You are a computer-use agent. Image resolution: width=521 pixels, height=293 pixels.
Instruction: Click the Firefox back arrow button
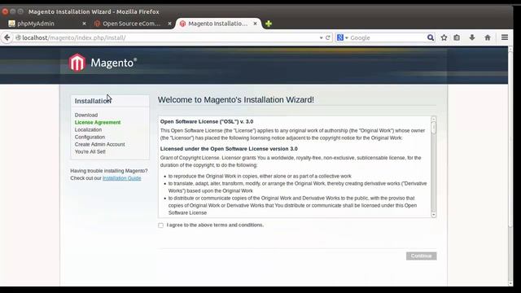pyautogui.click(x=7, y=37)
